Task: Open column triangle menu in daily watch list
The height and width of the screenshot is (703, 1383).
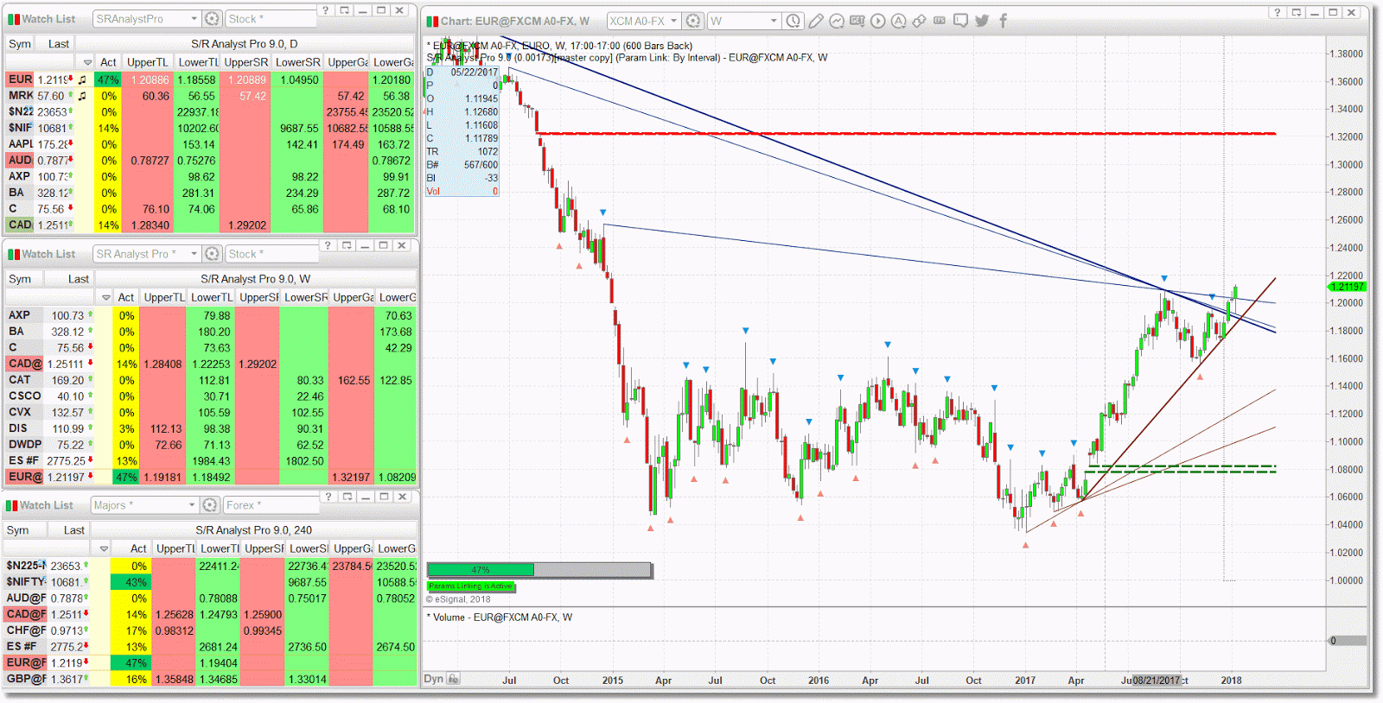Action: tap(87, 62)
